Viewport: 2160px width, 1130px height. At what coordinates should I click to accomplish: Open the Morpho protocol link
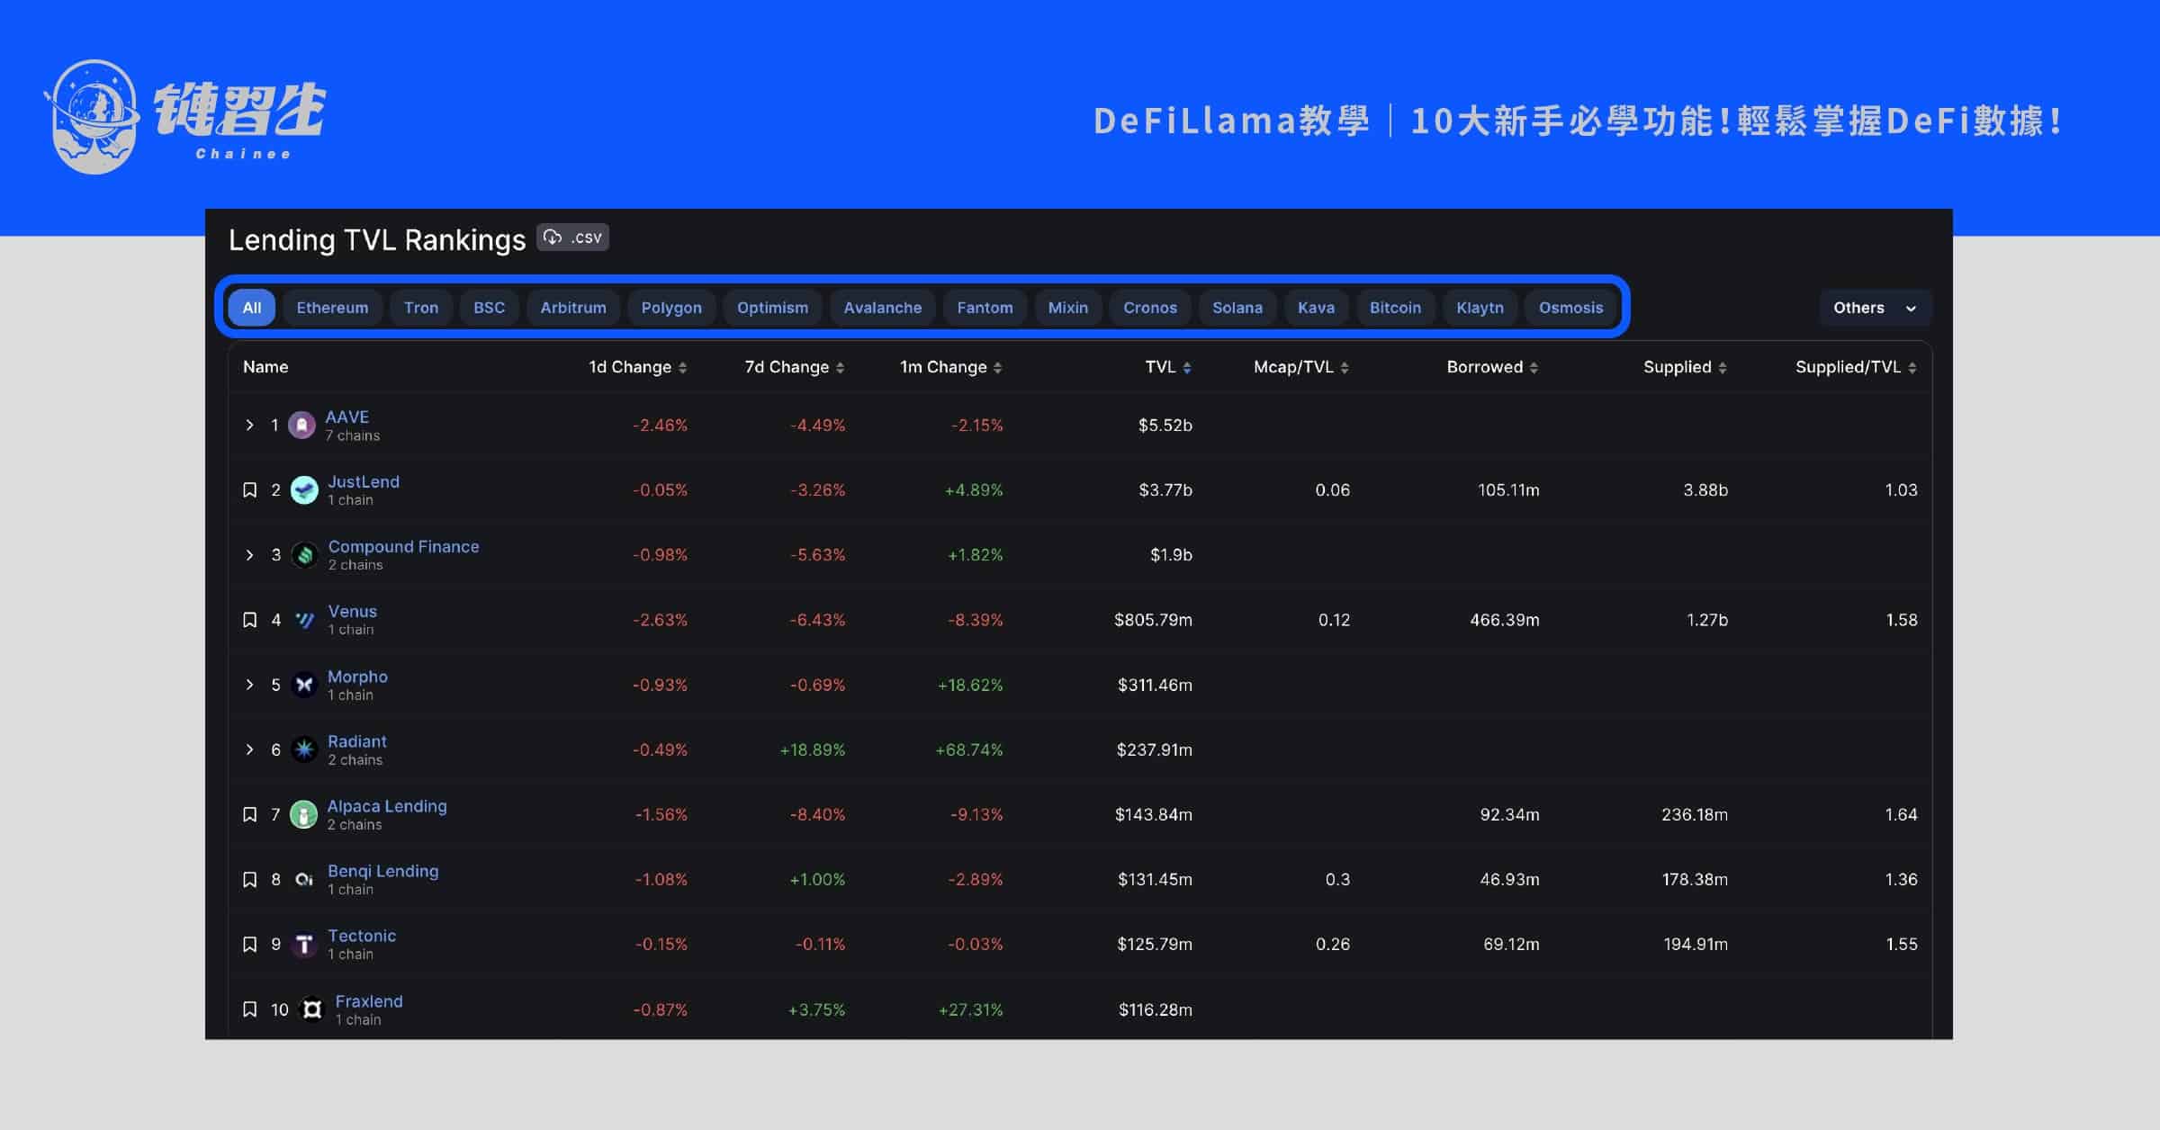coord(357,677)
